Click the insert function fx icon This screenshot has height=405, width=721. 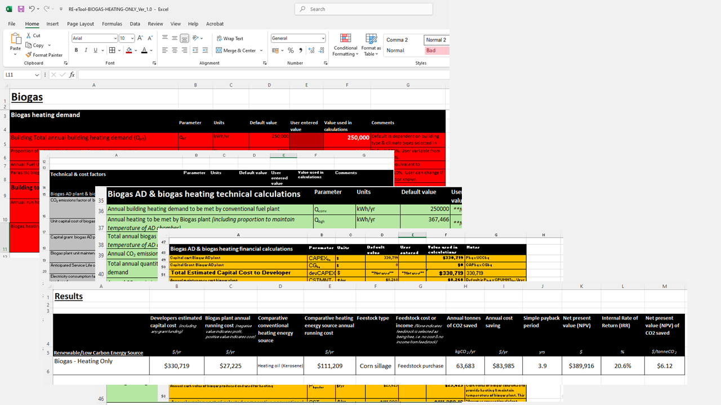click(72, 75)
